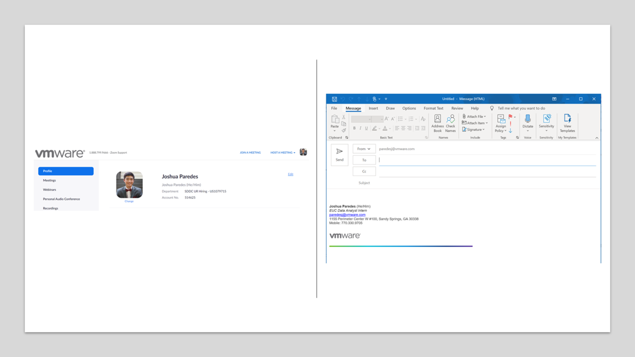Screen dimensions: 635x357
Task: Toggle Underline formatting
Action: click(366, 128)
